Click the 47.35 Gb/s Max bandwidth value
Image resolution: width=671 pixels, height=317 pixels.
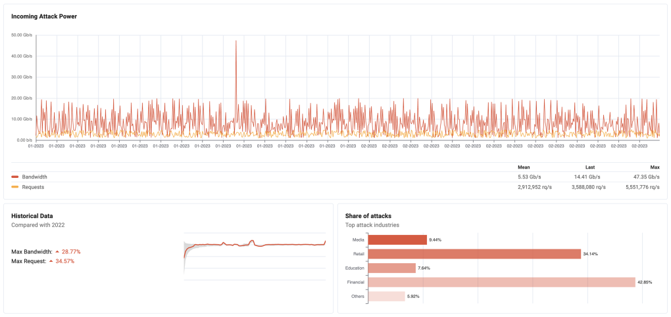(645, 177)
